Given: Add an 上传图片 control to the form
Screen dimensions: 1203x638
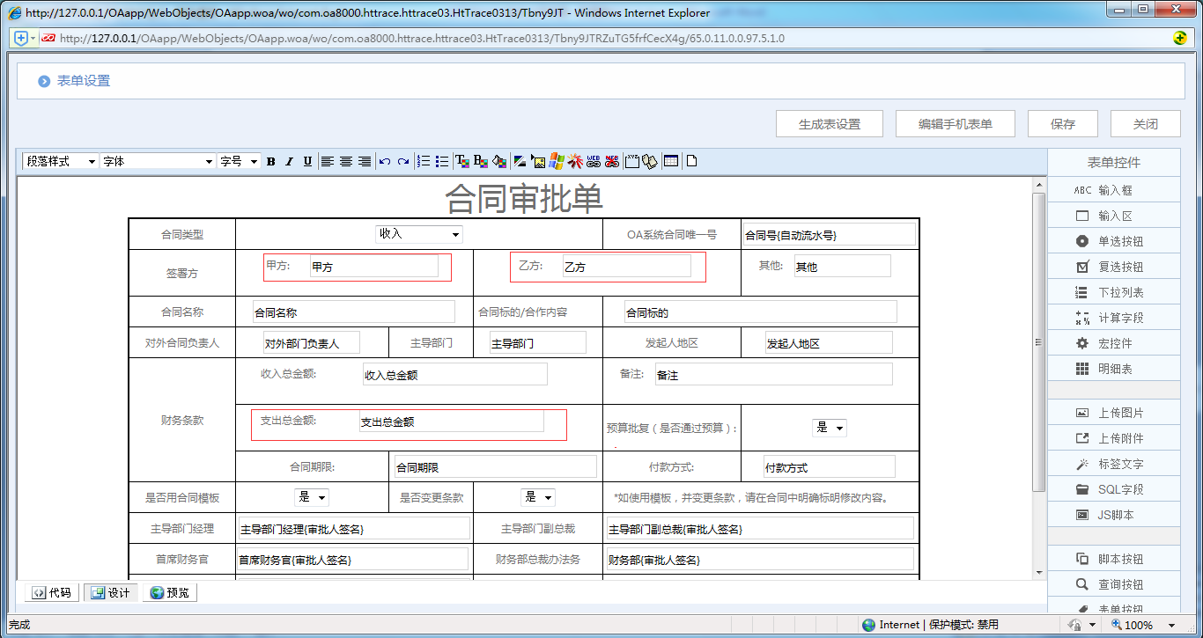Looking at the screenshot, I should click(x=1113, y=412).
